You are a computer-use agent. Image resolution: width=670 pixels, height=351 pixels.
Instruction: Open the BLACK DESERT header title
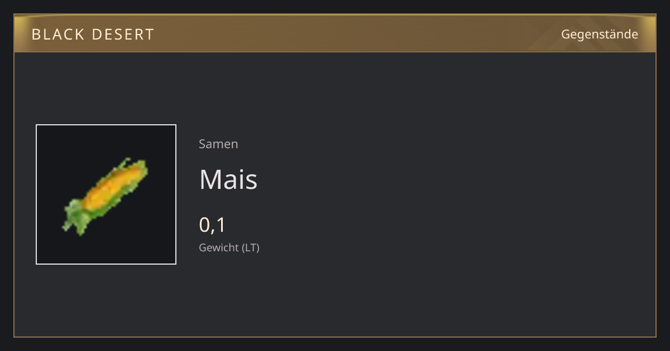[93, 35]
